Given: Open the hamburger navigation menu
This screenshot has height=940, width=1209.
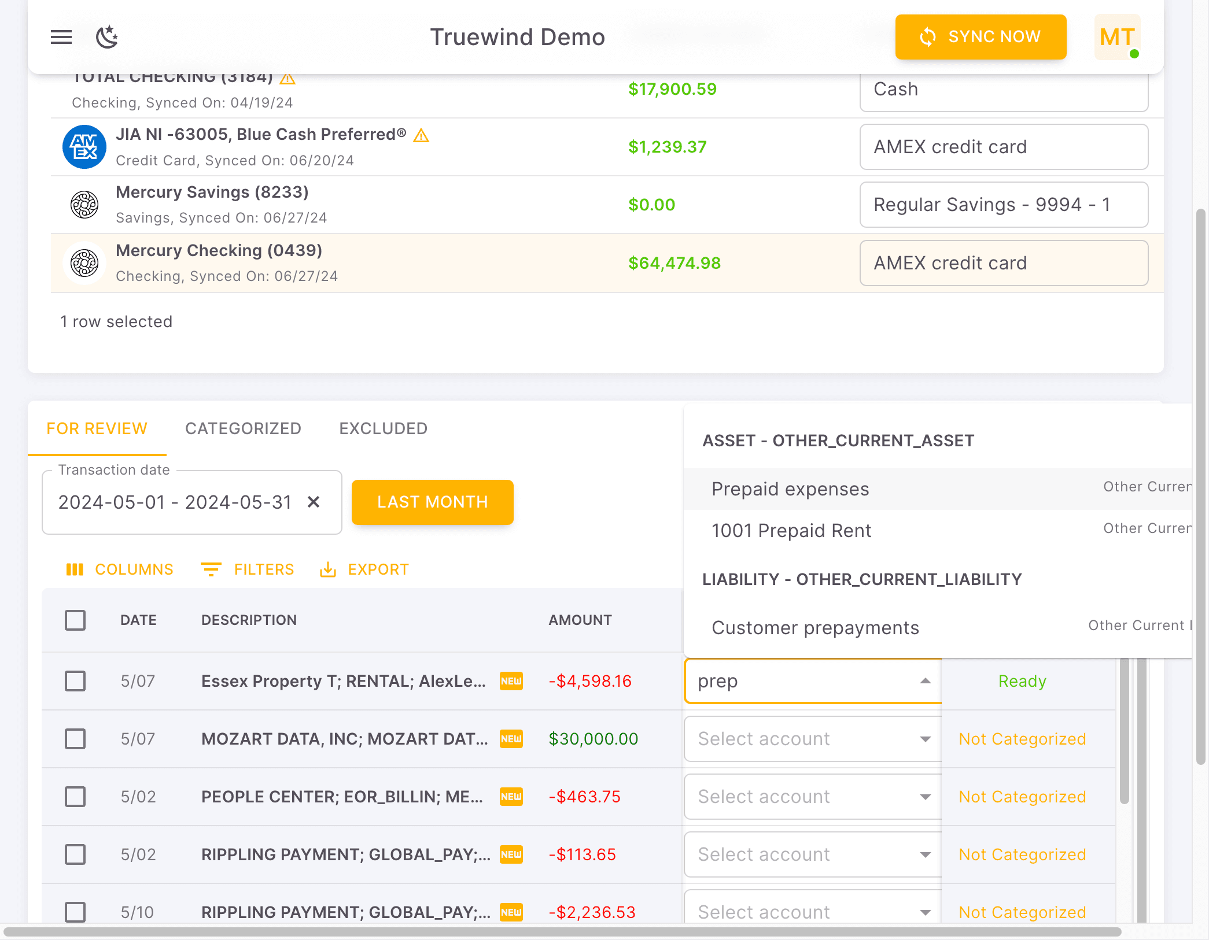Looking at the screenshot, I should tap(60, 36).
